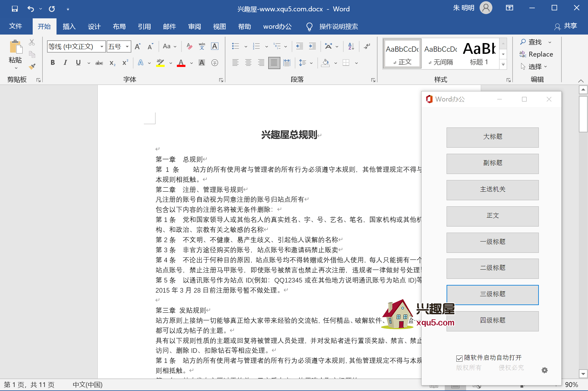The width and height of the screenshot is (588, 391).
Task: Align text to the right
Action: point(261,63)
